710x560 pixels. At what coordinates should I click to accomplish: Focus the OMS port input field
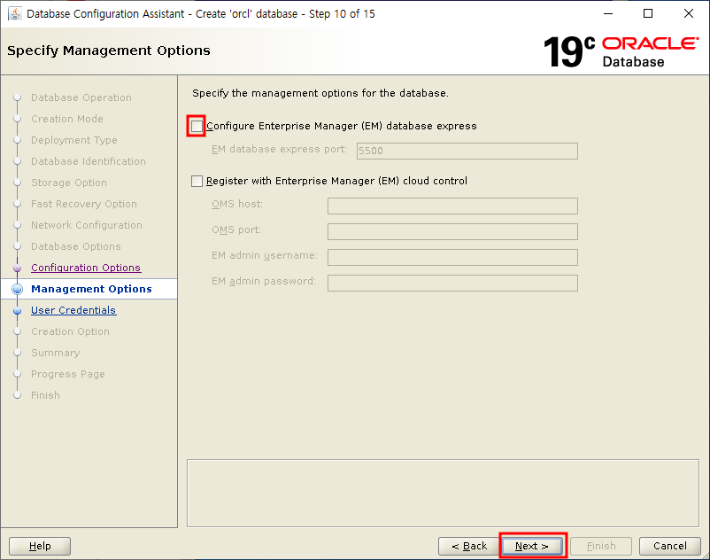(452, 231)
